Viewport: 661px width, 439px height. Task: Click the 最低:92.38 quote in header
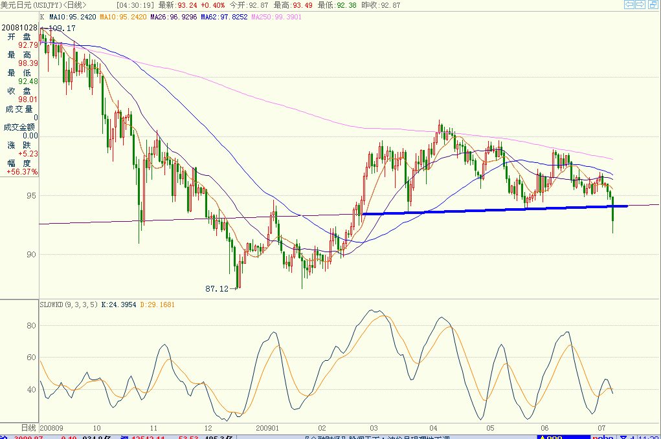point(337,5)
